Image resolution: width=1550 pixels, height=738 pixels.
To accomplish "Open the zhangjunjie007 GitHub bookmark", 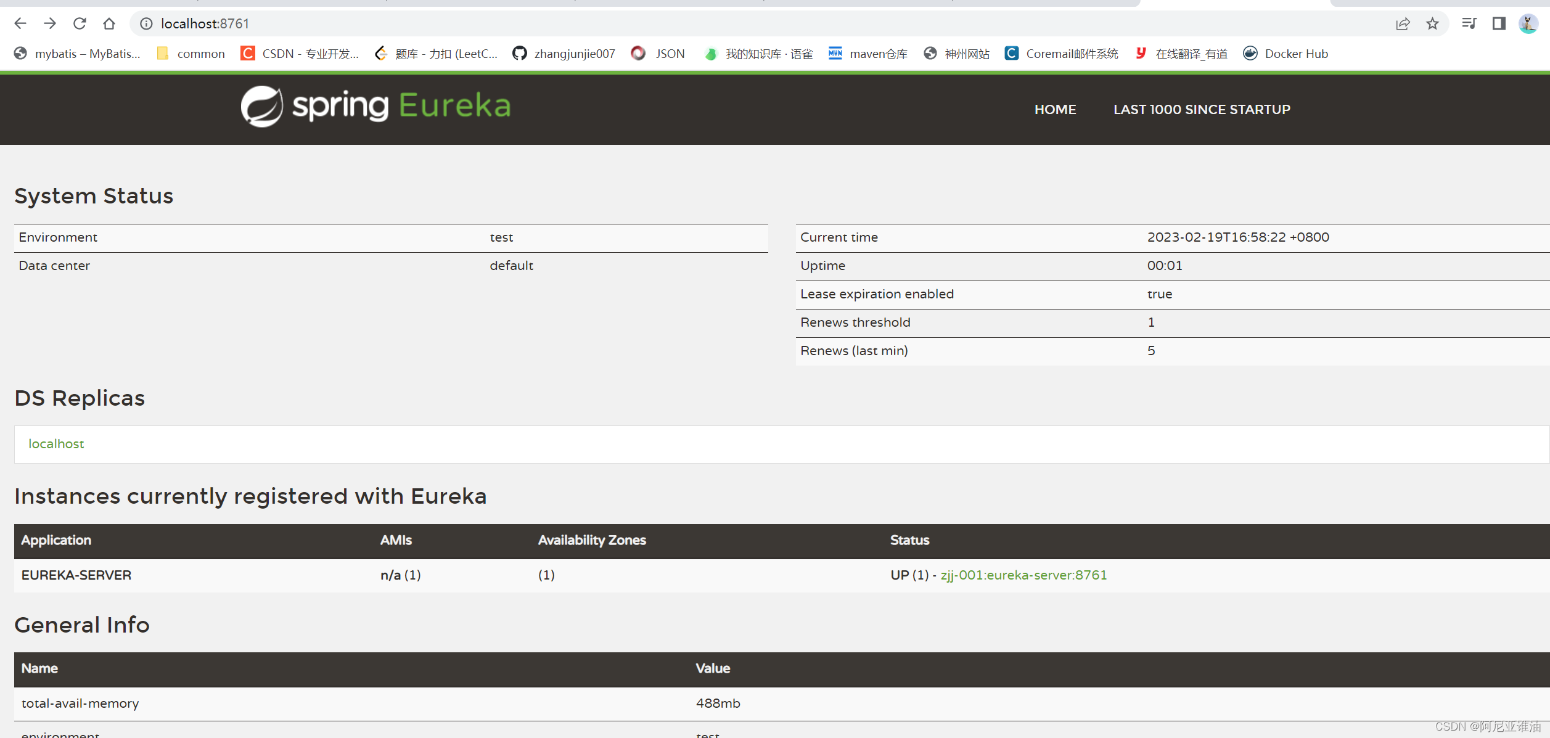I will click(x=564, y=54).
